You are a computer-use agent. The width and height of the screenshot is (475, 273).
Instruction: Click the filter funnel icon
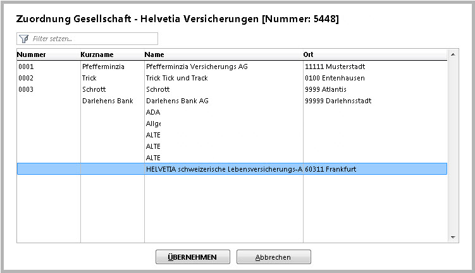(24, 39)
